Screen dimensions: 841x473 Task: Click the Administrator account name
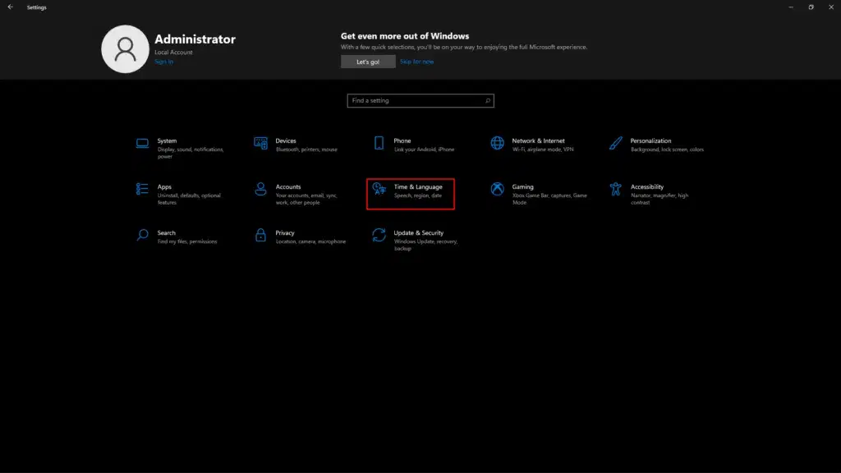(x=195, y=39)
